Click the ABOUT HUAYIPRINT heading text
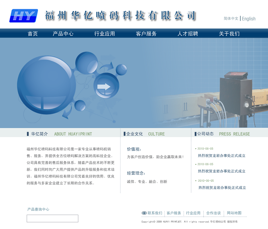The width and height of the screenshot is (268, 229). point(73,134)
